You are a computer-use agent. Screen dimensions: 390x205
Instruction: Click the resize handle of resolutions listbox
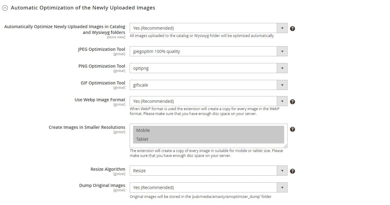pos(285,146)
